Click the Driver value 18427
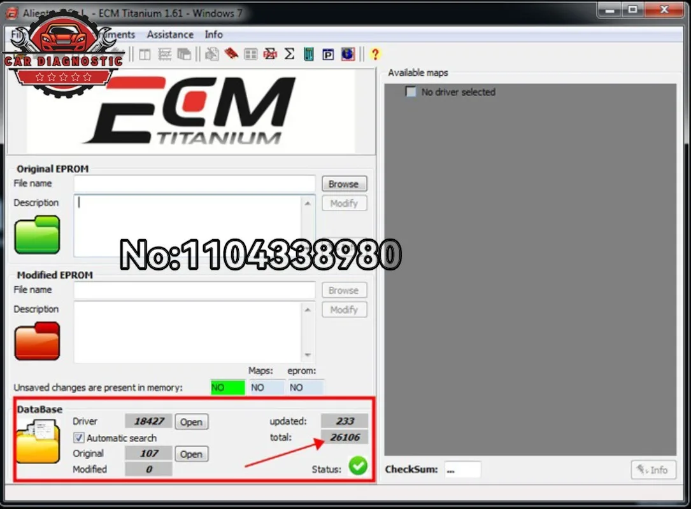This screenshot has width=691, height=509. pos(148,421)
